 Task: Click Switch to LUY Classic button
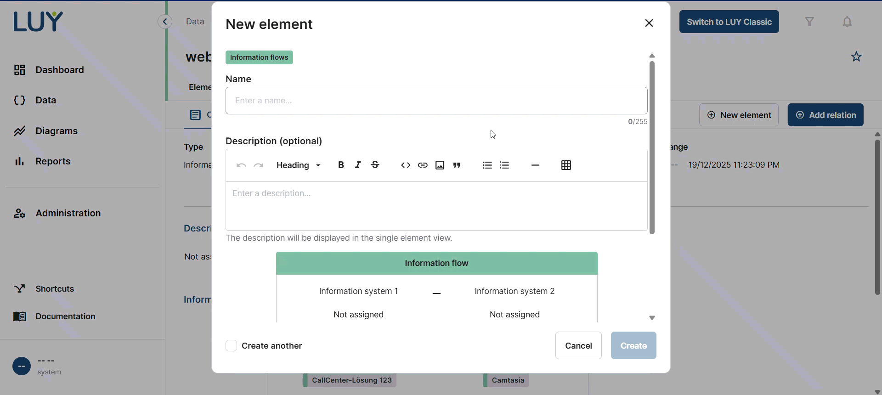coord(729,22)
